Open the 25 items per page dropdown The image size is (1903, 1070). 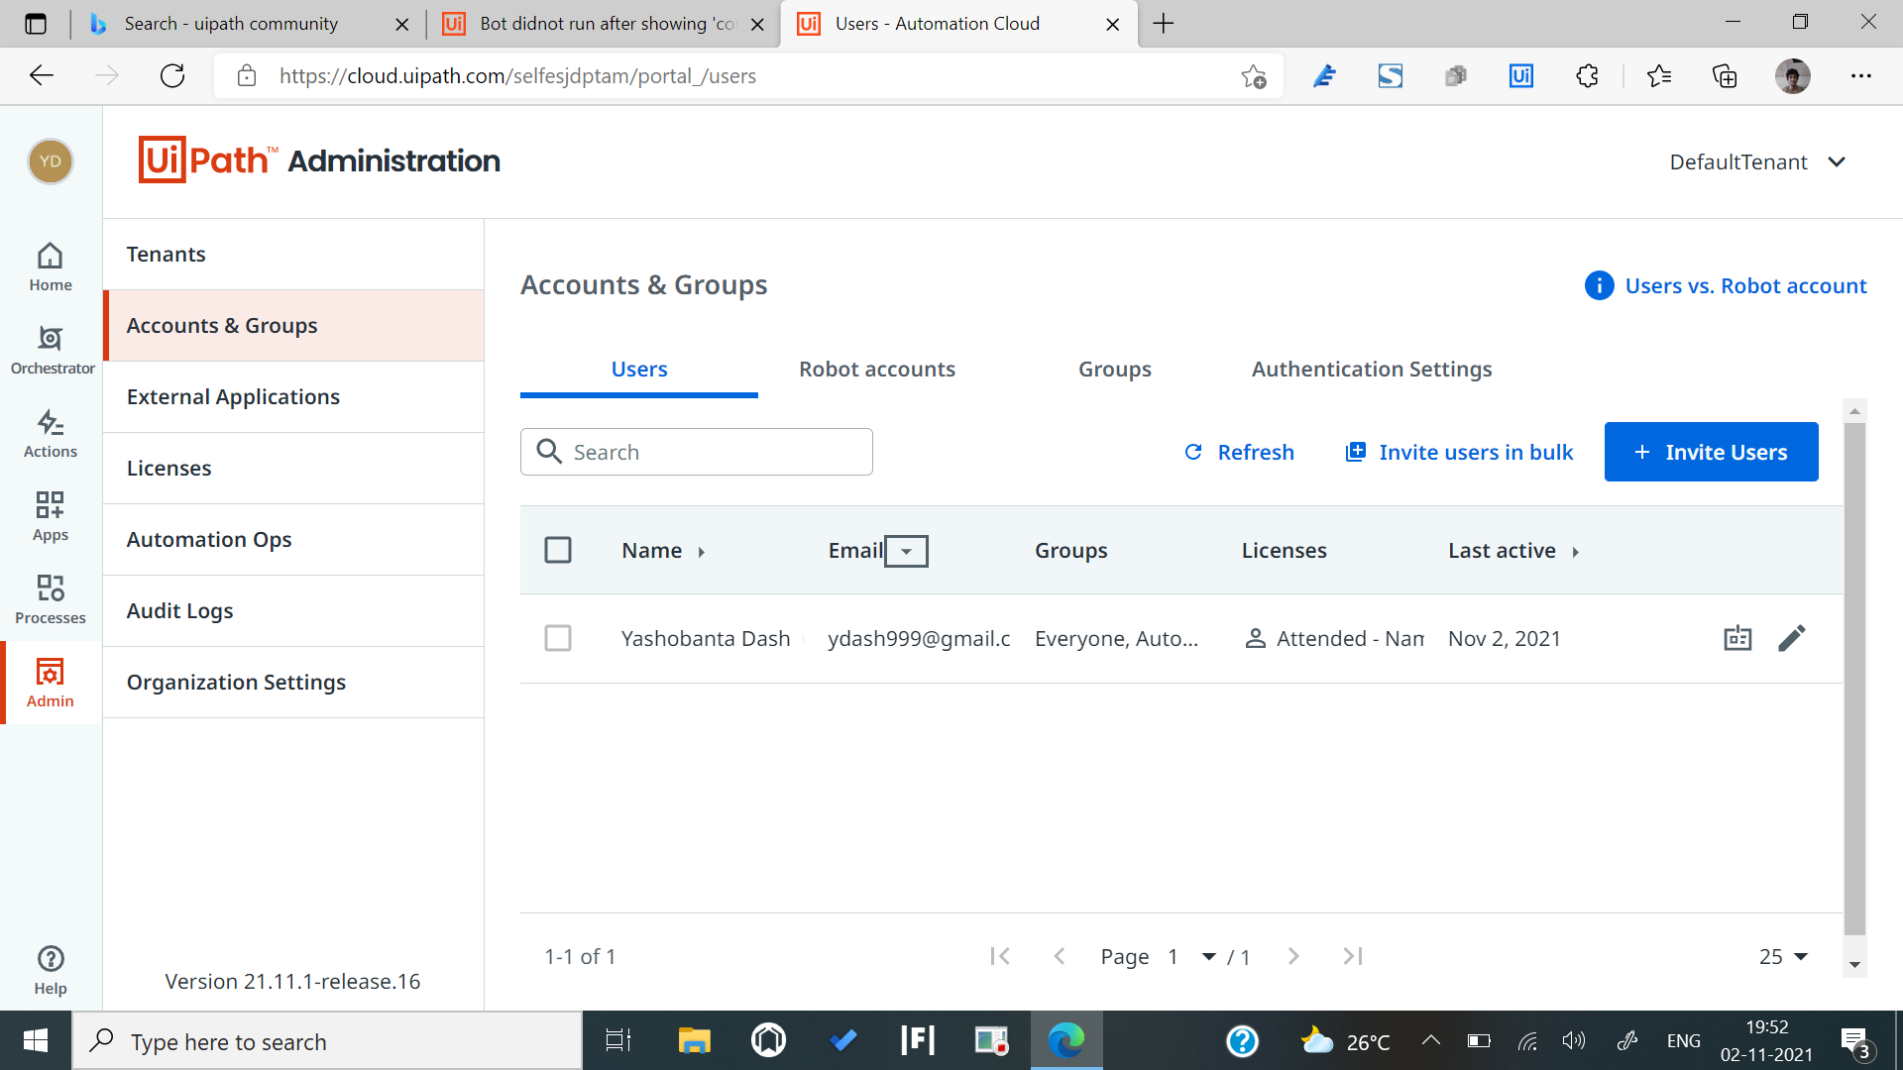tap(1783, 956)
